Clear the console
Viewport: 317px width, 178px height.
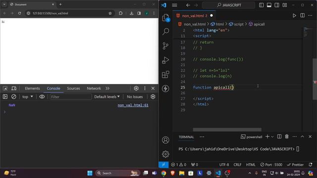pos(13,97)
